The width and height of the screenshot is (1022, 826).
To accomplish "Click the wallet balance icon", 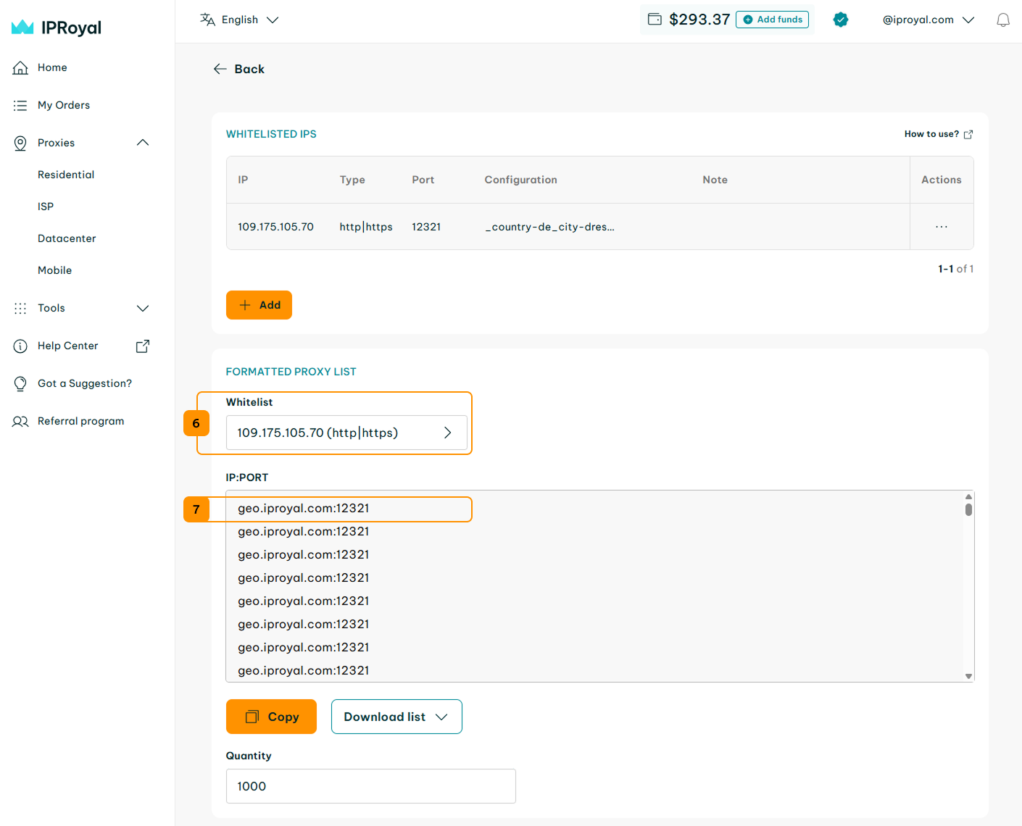I will (x=655, y=20).
